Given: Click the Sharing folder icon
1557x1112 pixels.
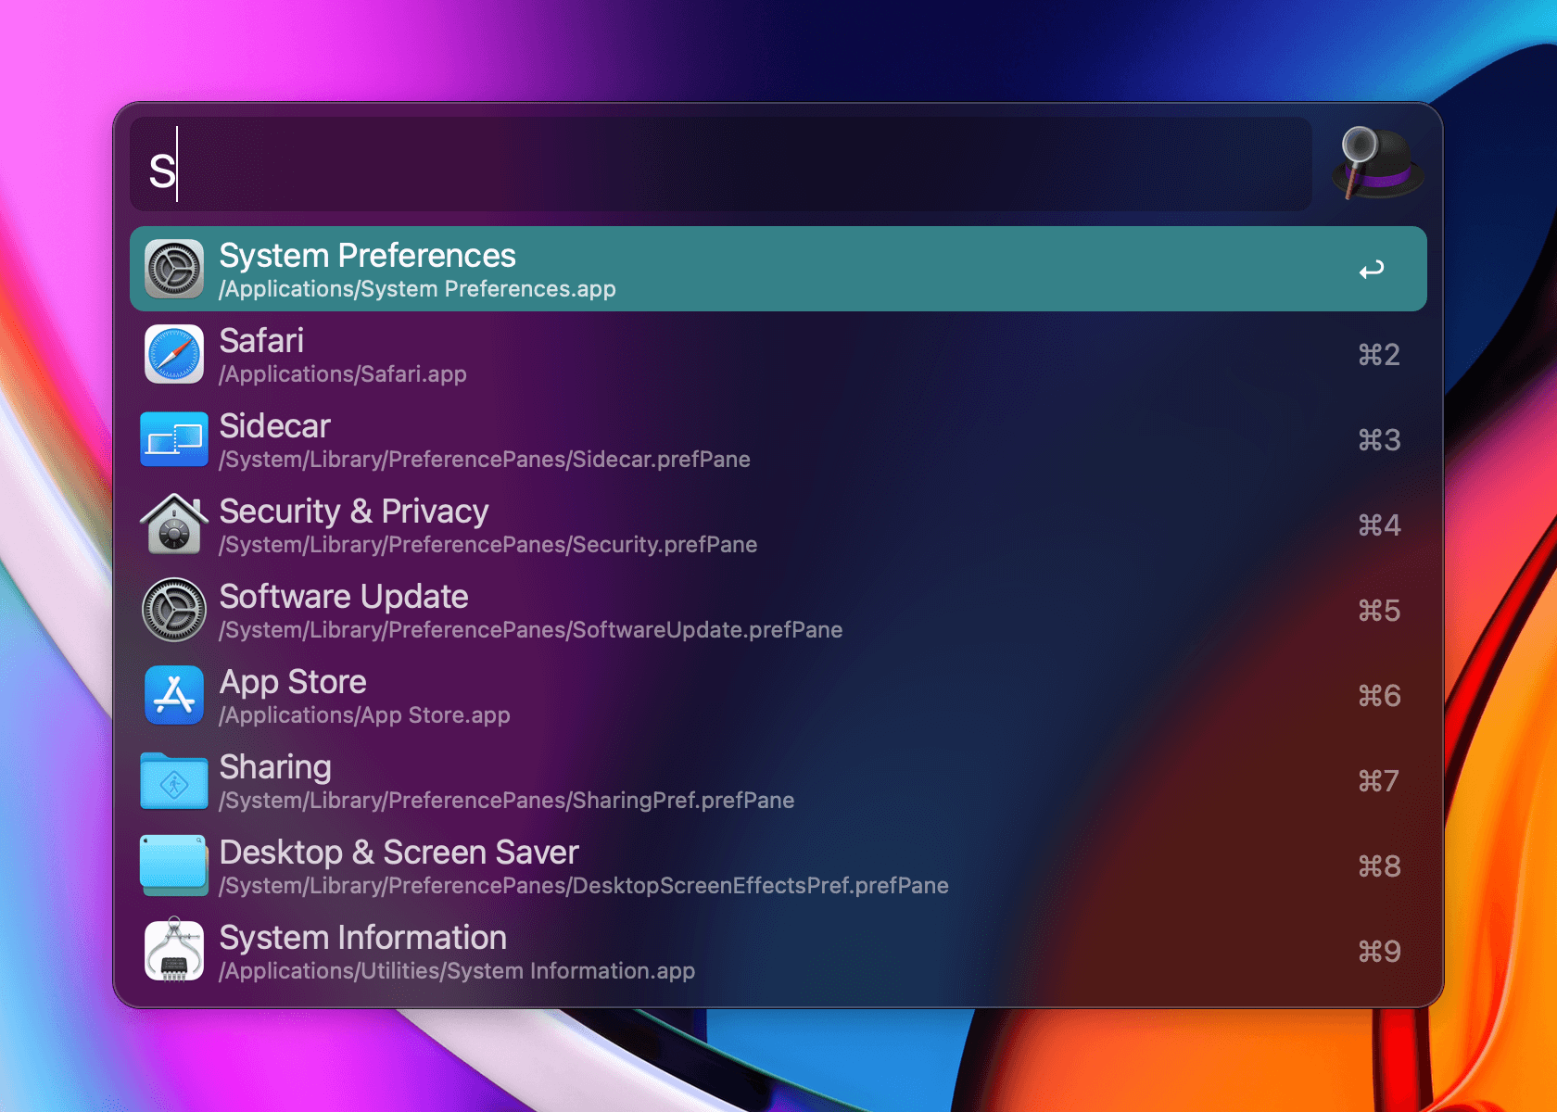Looking at the screenshot, I should (x=173, y=780).
